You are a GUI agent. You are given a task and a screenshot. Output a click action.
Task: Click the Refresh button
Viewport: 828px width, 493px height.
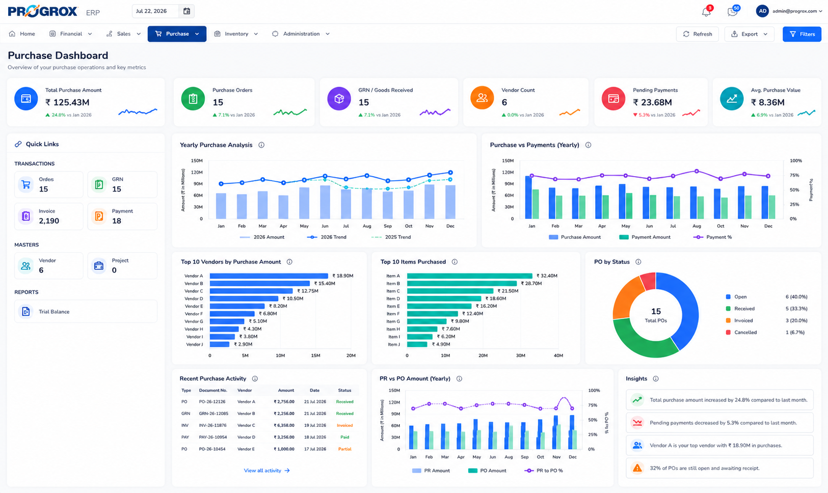tap(698, 34)
